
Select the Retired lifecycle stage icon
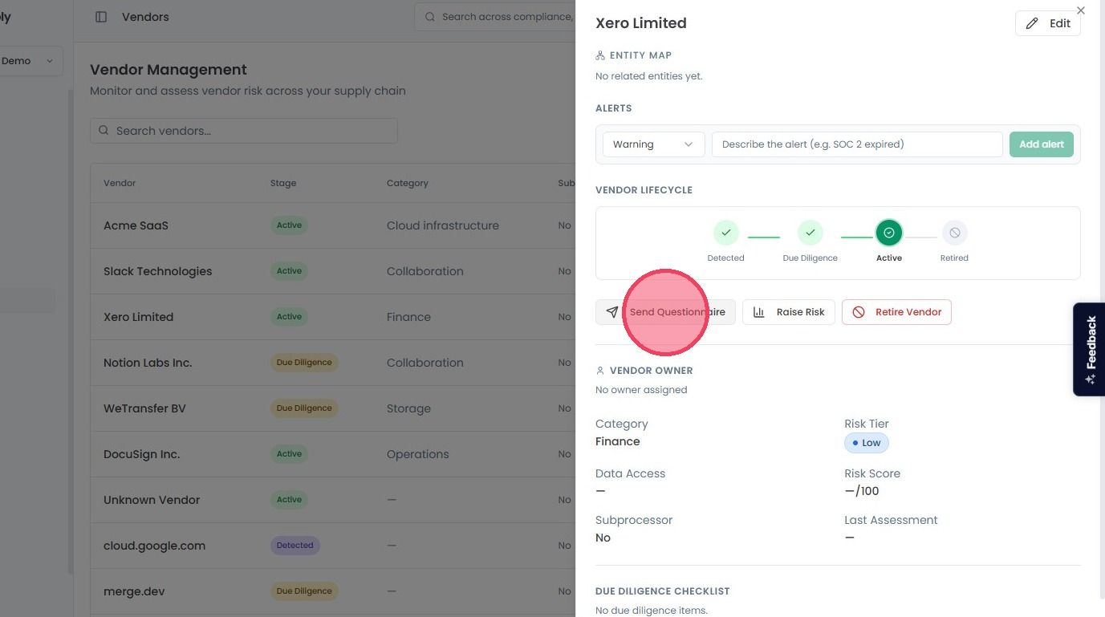pyautogui.click(x=954, y=233)
